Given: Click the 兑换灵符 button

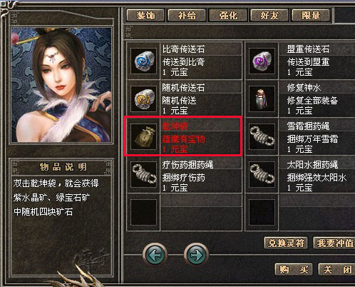Looking at the screenshot, I should pyautogui.click(x=286, y=243).
